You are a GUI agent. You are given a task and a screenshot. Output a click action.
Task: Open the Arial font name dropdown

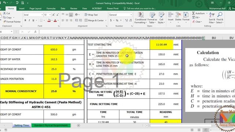click(x=42, y=15)
